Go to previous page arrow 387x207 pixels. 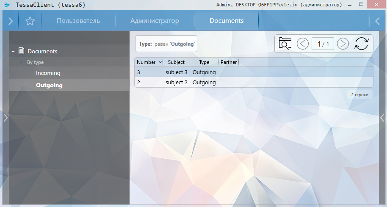[303, 44]
